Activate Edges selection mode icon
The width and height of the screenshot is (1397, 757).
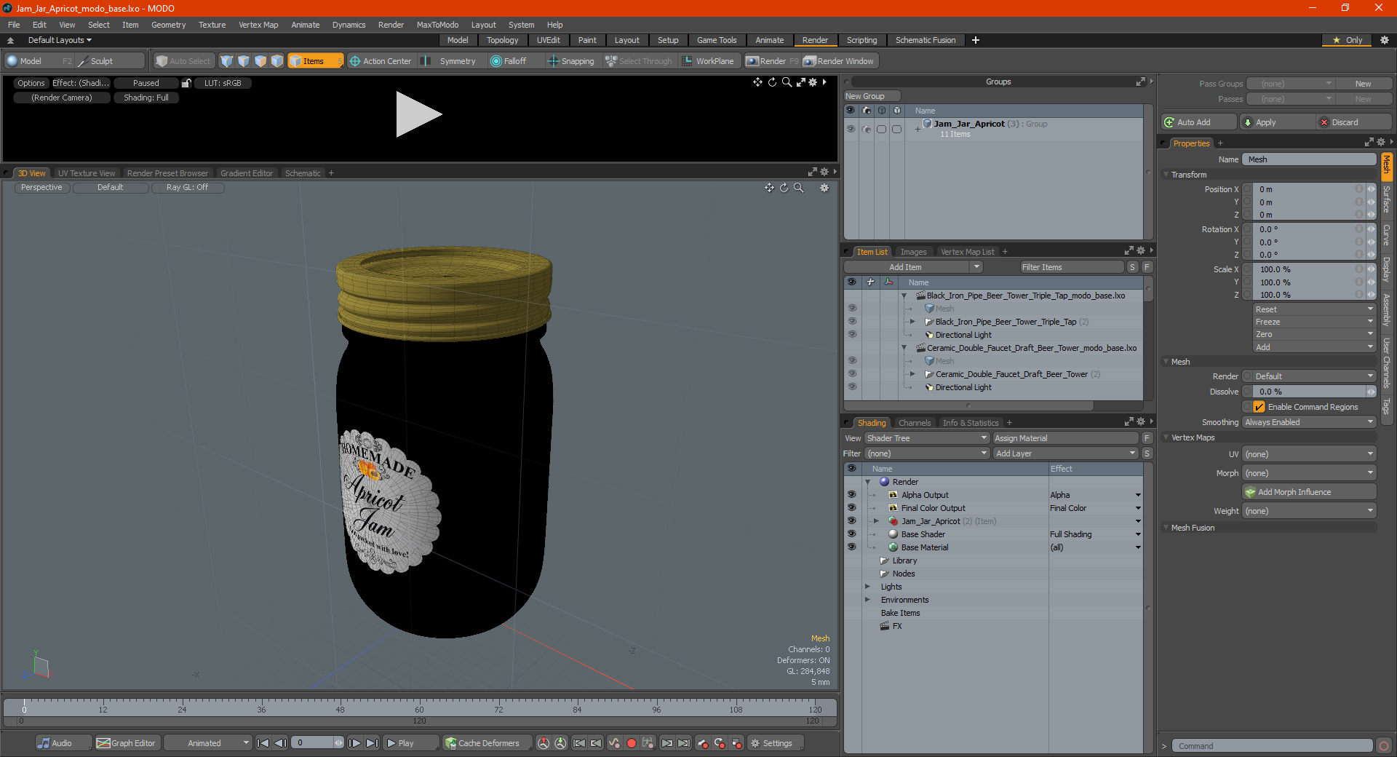[x=244, y=61]
